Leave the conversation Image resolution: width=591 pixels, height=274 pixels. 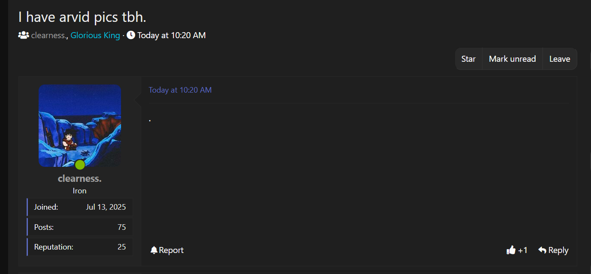pyautogui.click(x=560, y=59)
